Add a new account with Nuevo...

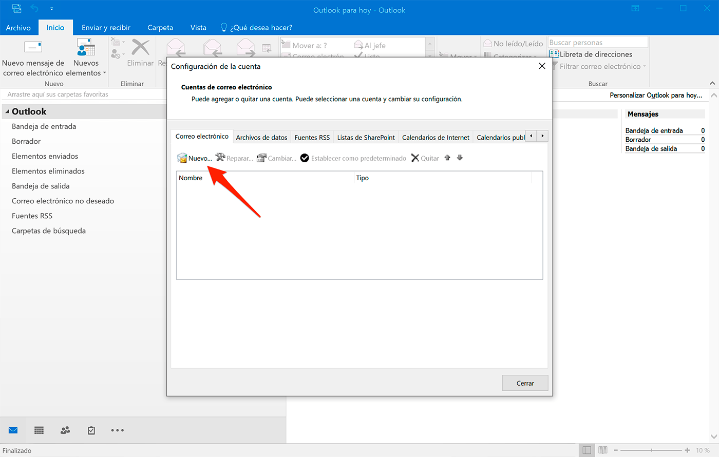coord(195,158)
